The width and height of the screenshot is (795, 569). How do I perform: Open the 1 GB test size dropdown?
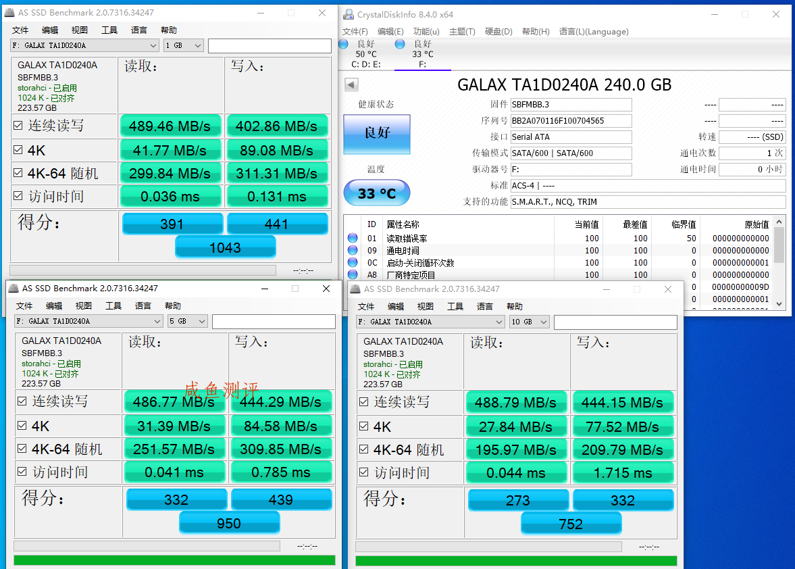(x=184, y=46)
